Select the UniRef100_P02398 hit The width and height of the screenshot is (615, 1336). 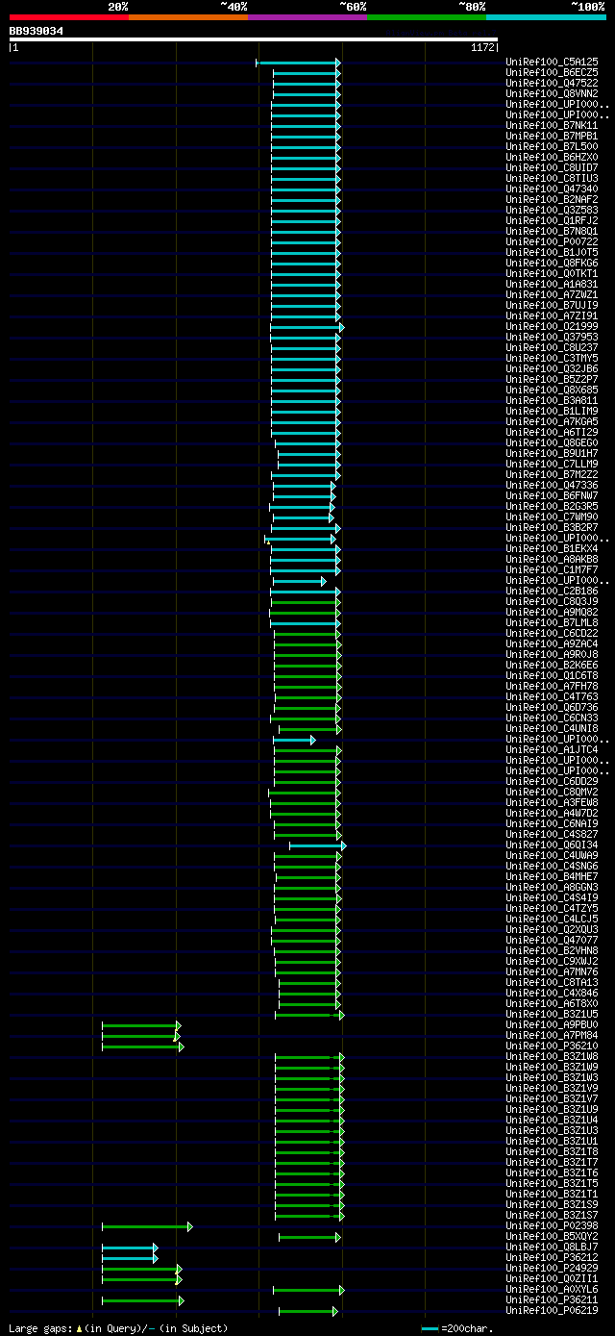pos(552,1225)
